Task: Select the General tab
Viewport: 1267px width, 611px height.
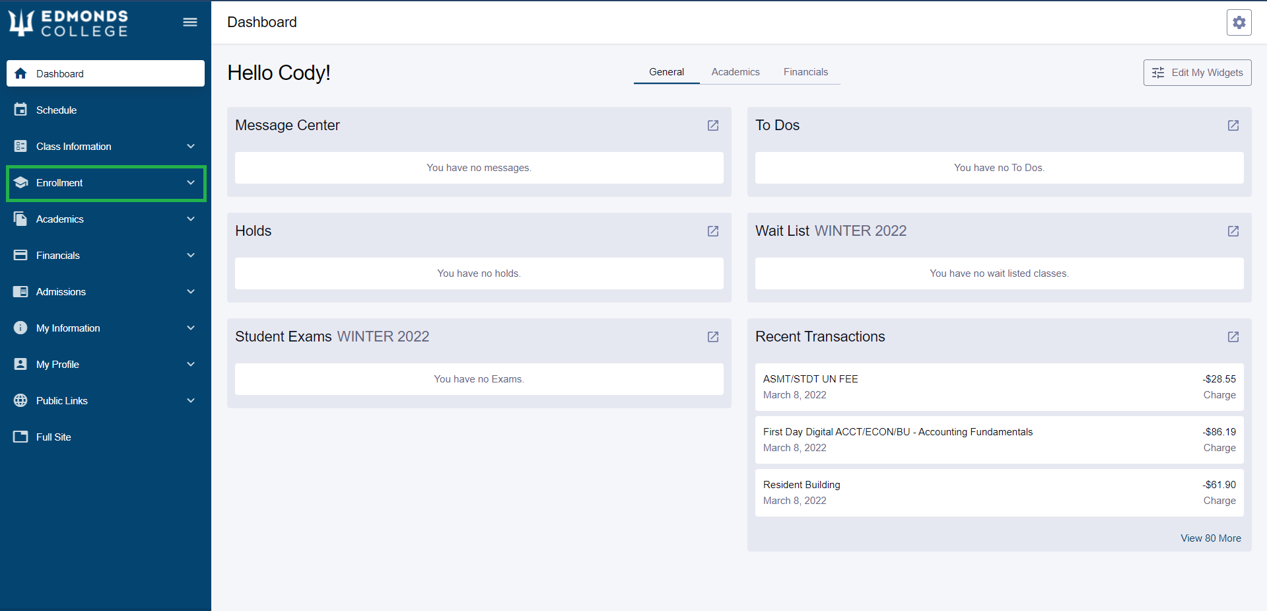Action: (666, 72)
